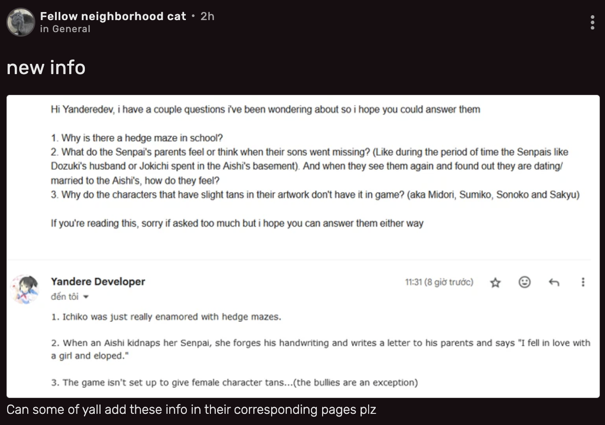Screen dimensions: 605x425
Task: Click the "Hi Yanderedev" greeting line
Action: point(265,109)
